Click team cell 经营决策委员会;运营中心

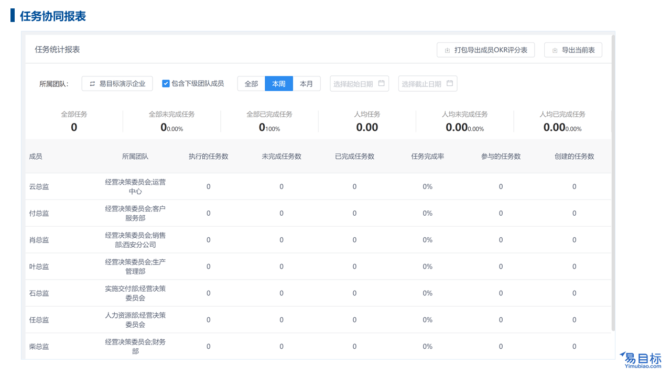135,187
